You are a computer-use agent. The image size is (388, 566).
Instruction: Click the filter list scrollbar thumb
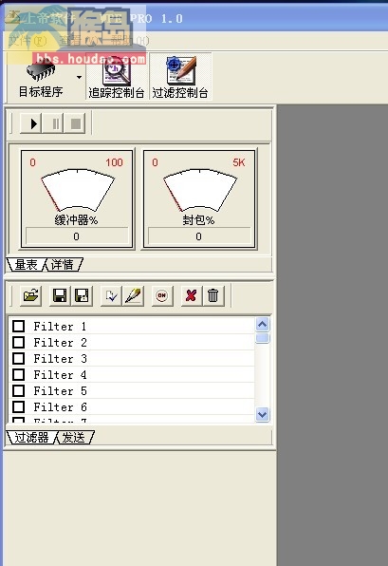[262, 338]
